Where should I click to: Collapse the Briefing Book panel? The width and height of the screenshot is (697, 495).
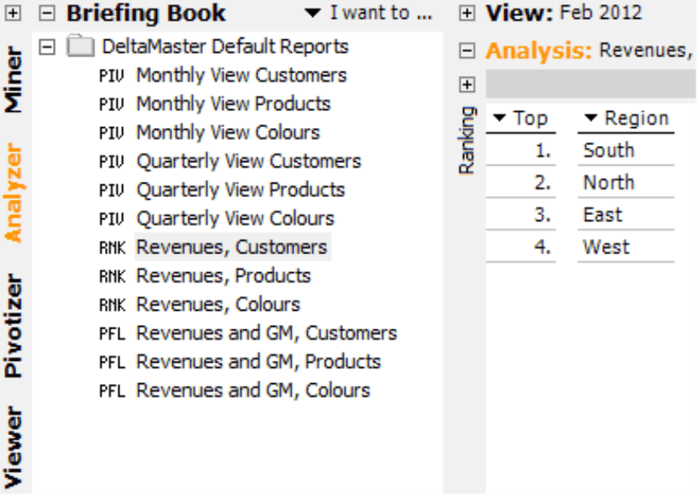coord(47,13)
